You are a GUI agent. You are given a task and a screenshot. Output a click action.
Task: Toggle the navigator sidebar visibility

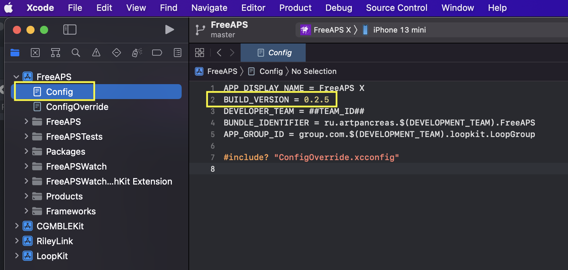click(70, 30)
